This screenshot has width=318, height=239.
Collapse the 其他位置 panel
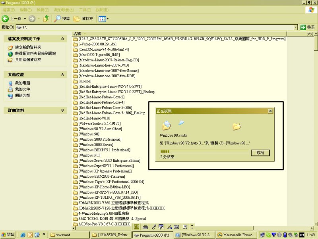[x=62, y=74]
